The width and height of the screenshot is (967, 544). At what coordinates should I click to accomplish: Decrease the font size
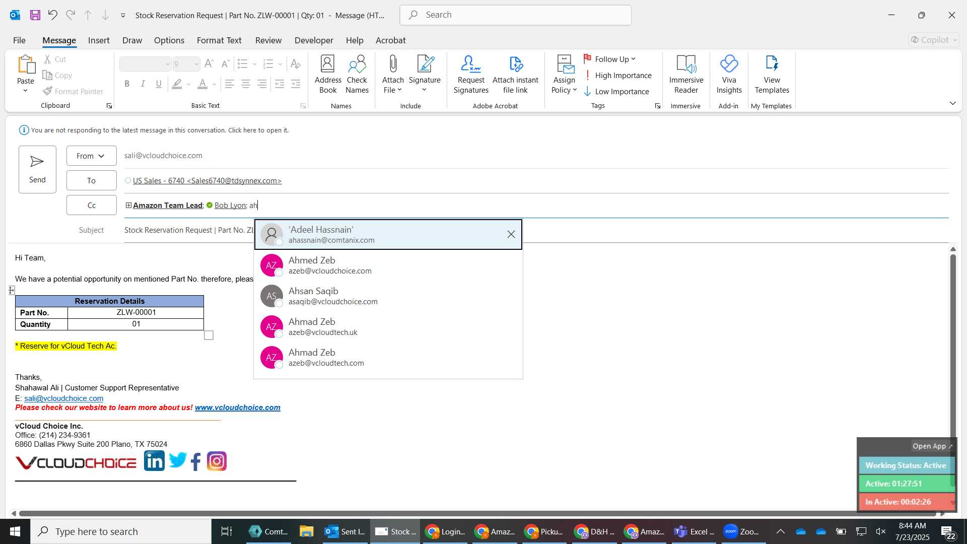(x=226, y=64)
